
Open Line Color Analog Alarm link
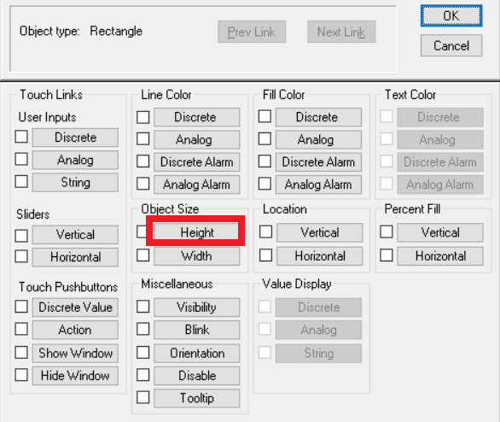tap(197, 185)
